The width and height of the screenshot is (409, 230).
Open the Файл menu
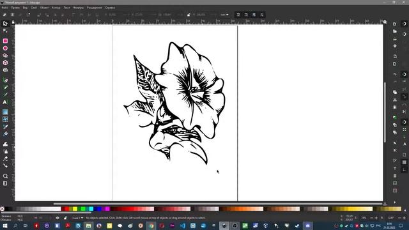tap(4, 8)
